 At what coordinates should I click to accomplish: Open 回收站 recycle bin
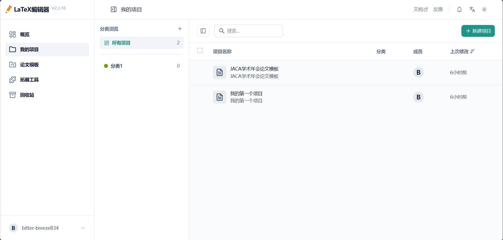(47, 95)
